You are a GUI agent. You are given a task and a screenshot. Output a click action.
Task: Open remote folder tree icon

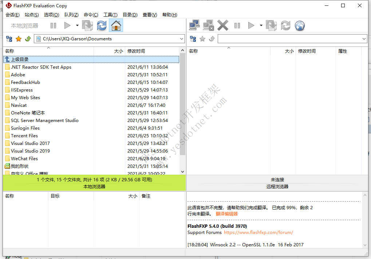193,39
